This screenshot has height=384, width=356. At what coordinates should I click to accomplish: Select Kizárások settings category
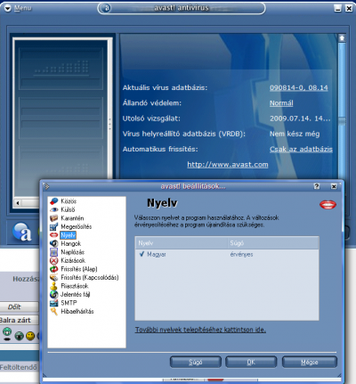73,260
